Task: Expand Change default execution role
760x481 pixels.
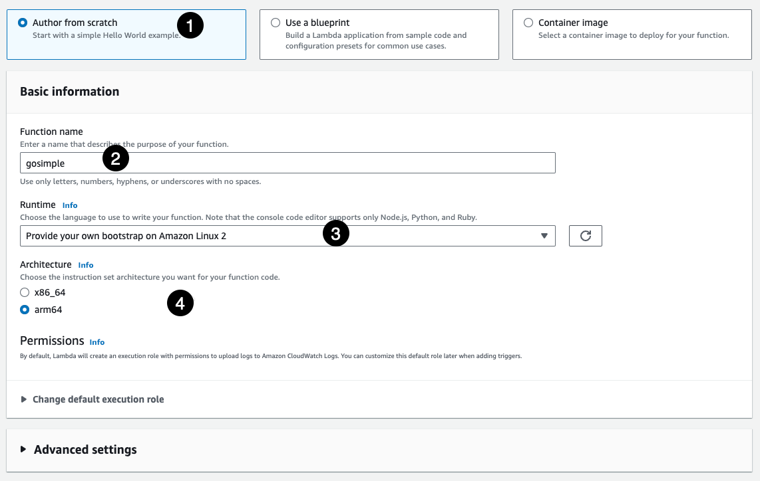Action: pos(92,399)
